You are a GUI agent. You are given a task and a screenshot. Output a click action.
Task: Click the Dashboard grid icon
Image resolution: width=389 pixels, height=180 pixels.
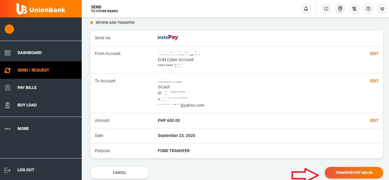click(7, 53)
